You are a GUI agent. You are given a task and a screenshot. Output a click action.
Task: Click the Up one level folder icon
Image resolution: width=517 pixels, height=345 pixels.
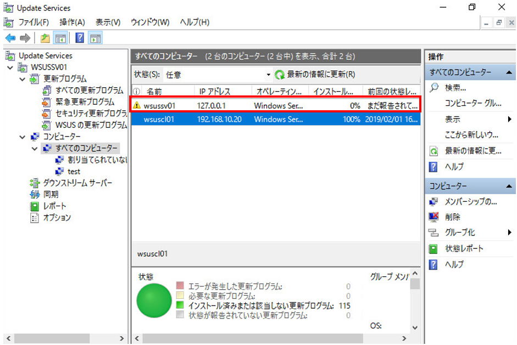tap(45, 38)
